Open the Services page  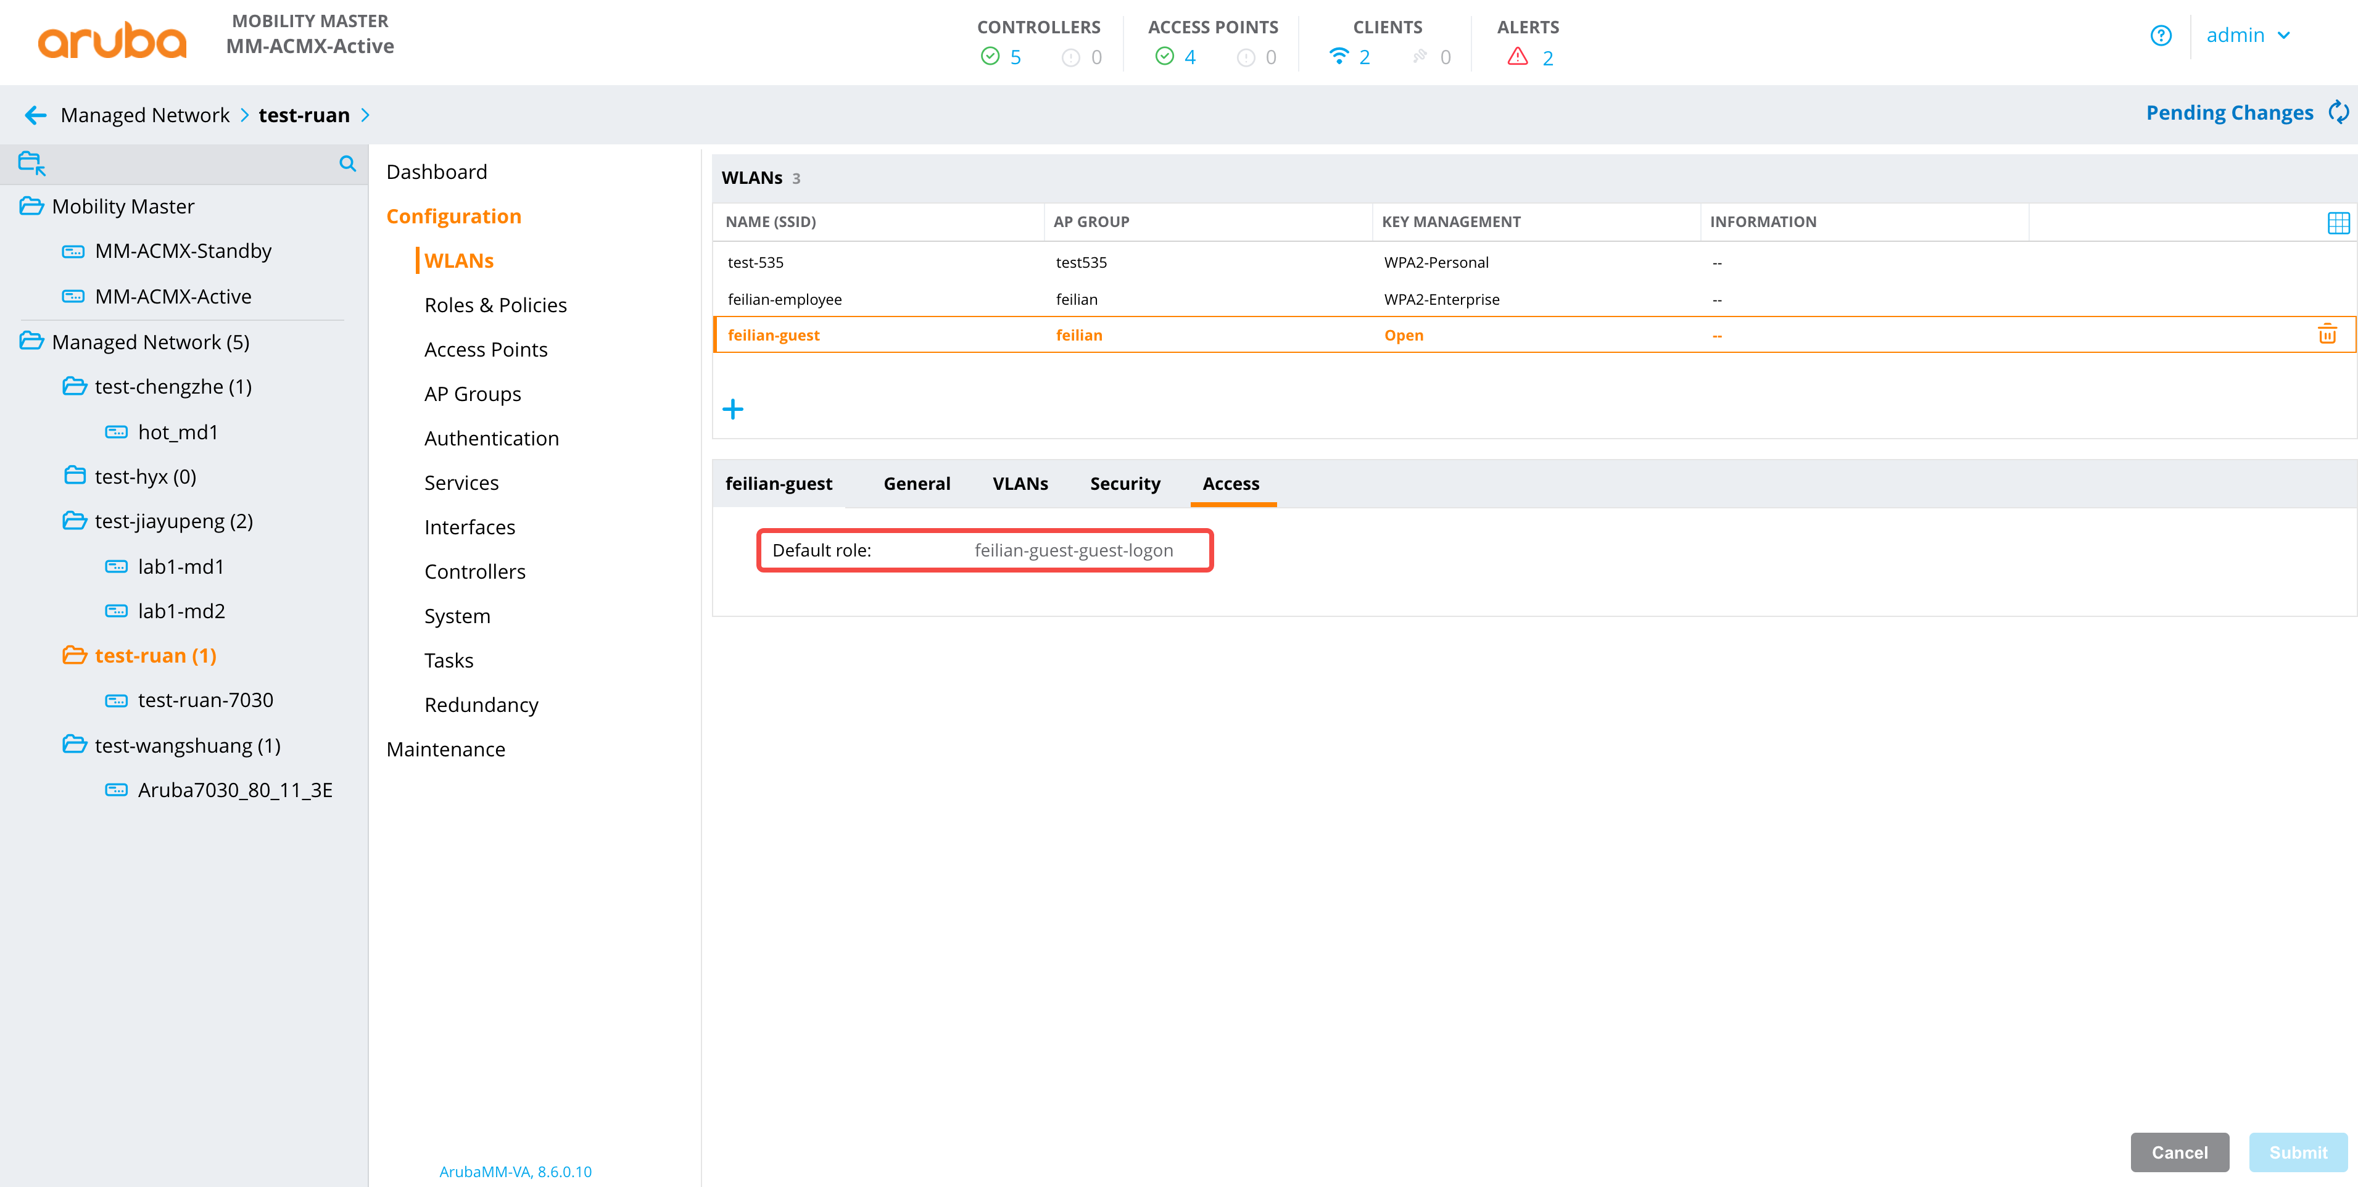point(461,482)
